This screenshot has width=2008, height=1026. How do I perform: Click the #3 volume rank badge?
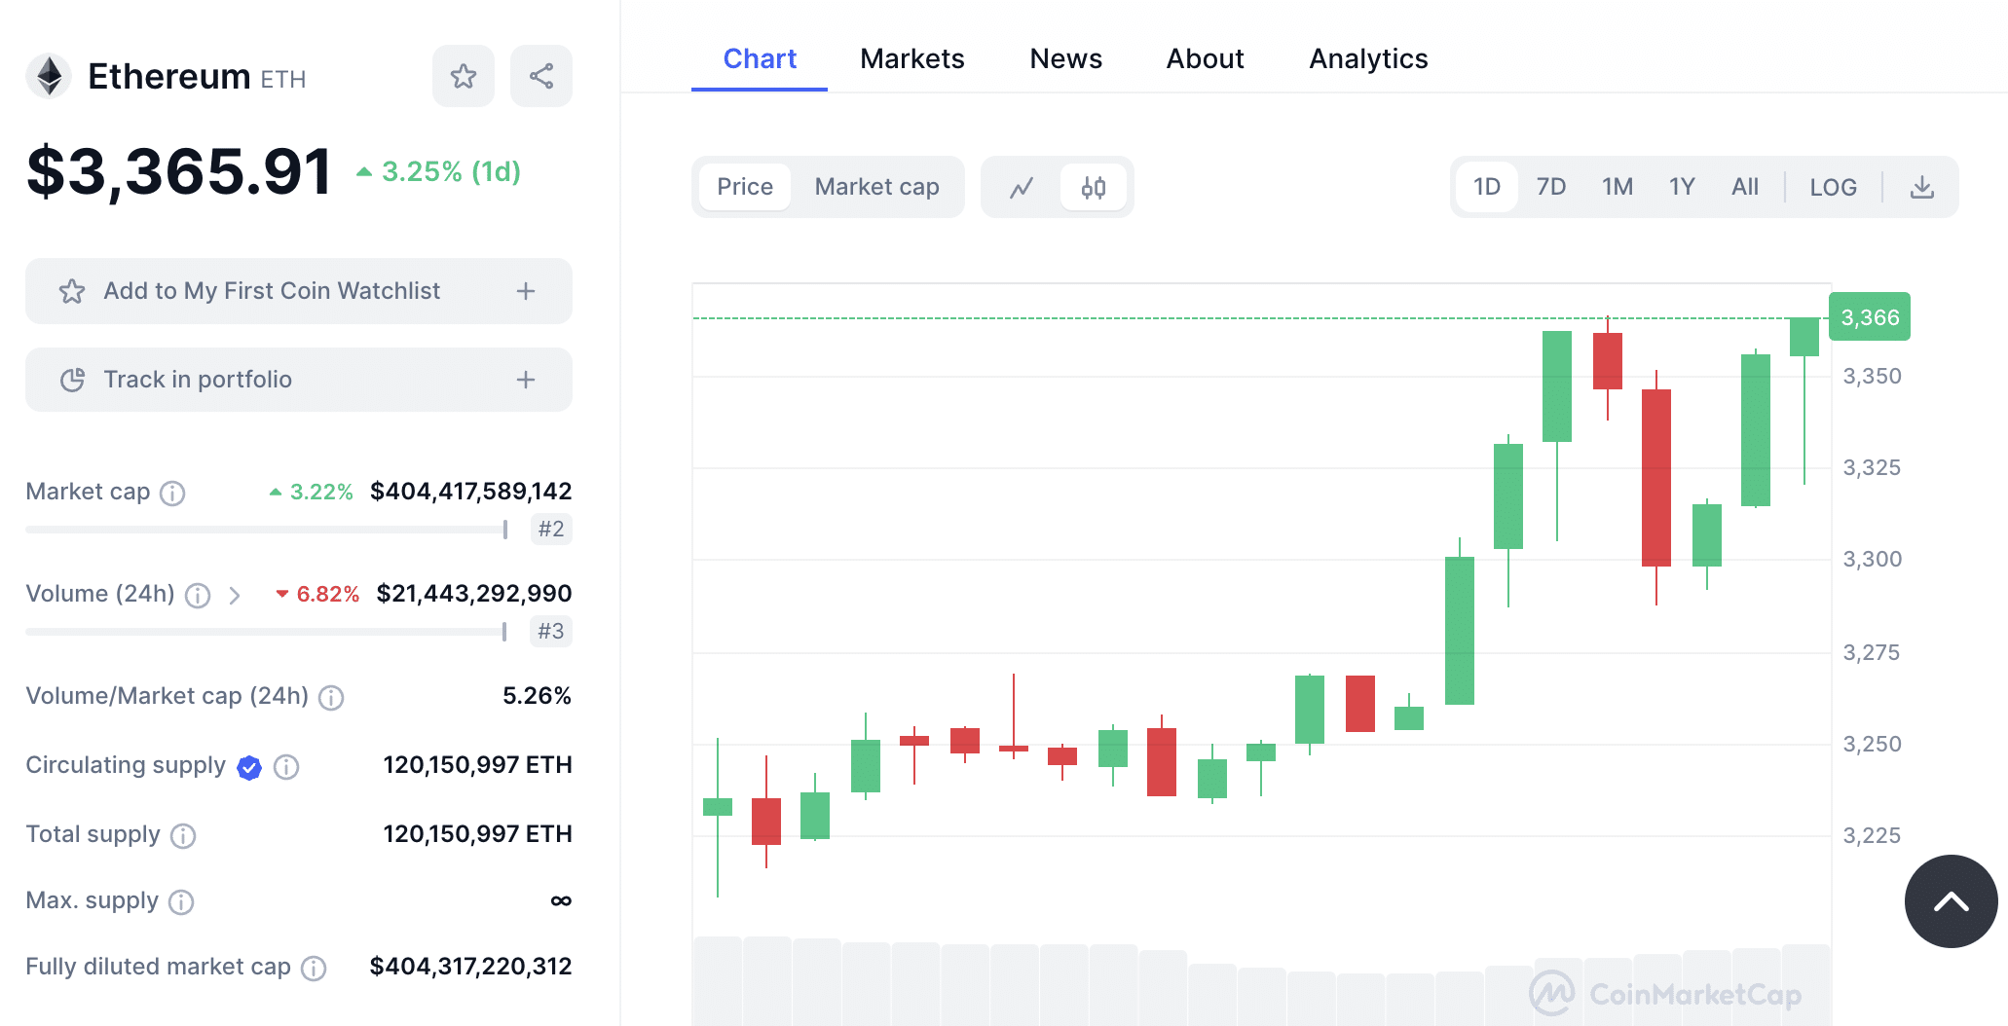[551, 631]
